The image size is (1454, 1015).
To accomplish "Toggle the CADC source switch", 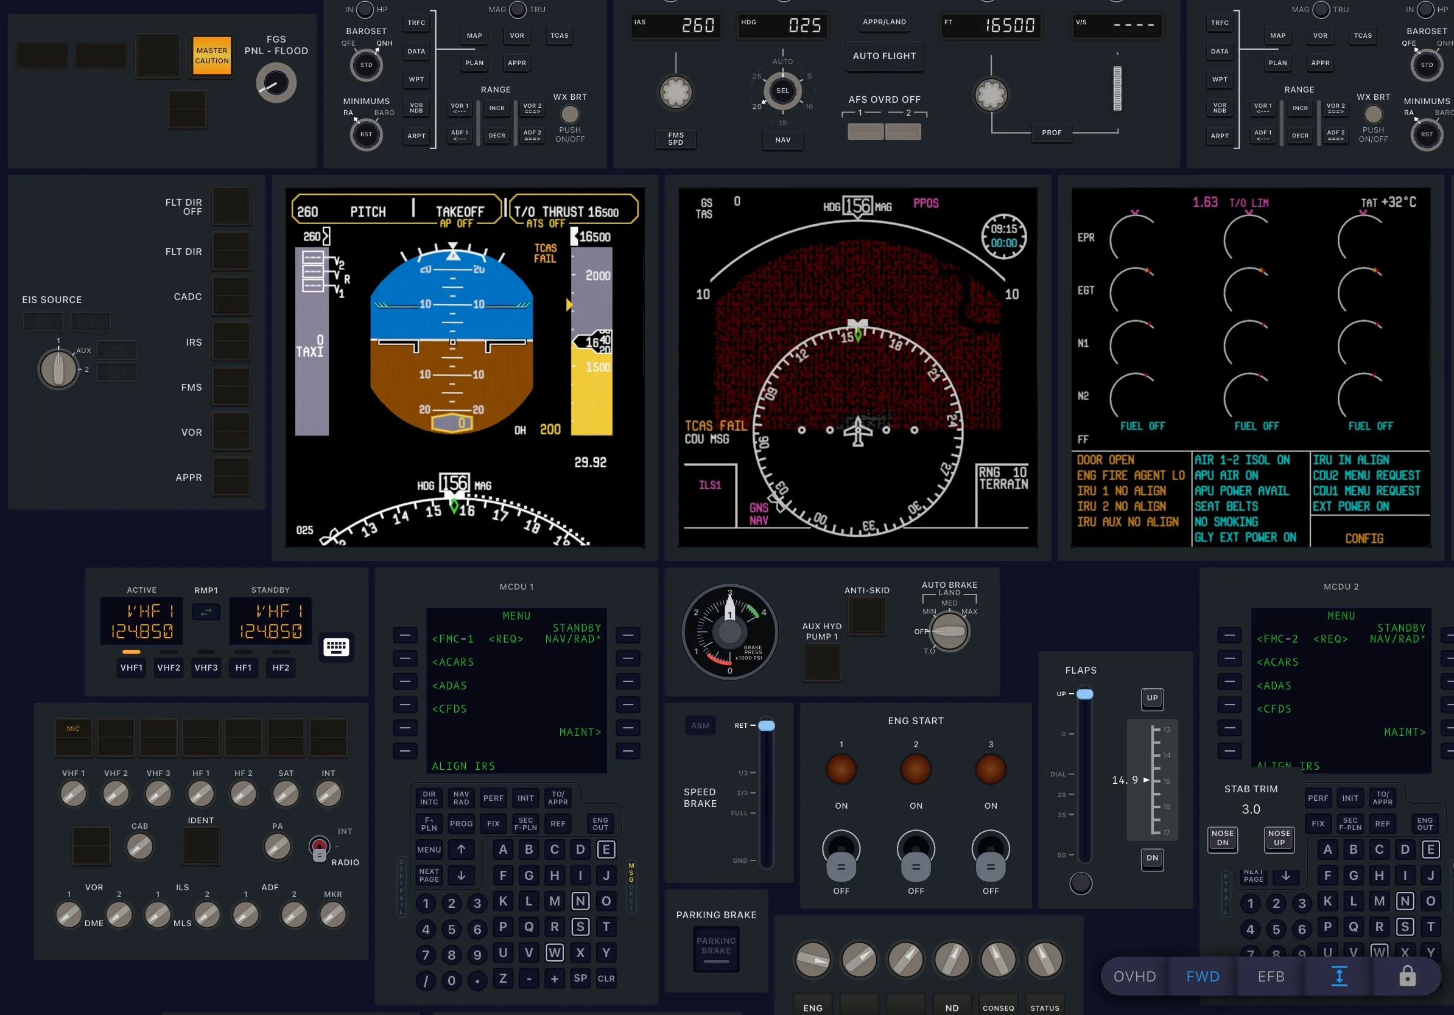I will pyautogui.click(x=231, y=296).
